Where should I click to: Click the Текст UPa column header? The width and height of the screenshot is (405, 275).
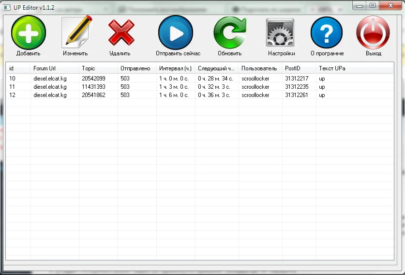point(355,68)
